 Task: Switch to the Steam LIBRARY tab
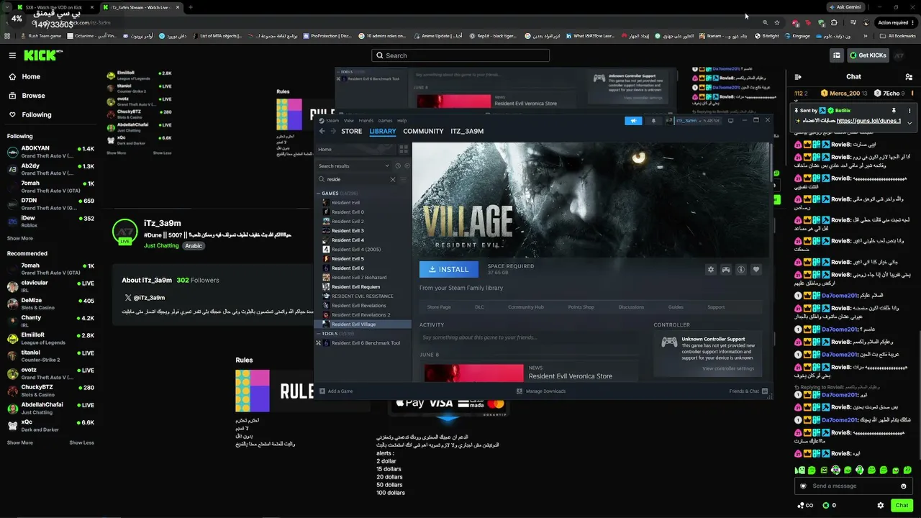click(383, 132)
